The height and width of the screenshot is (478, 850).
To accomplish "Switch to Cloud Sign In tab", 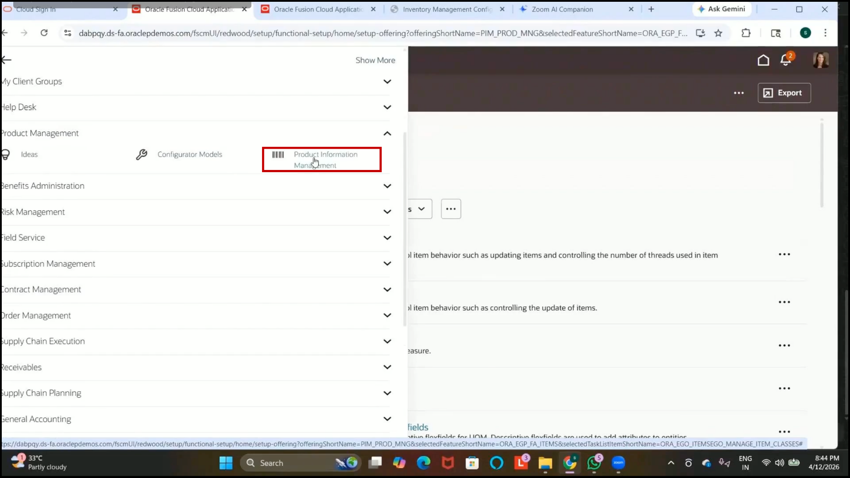I will click(x=62, y=9).
